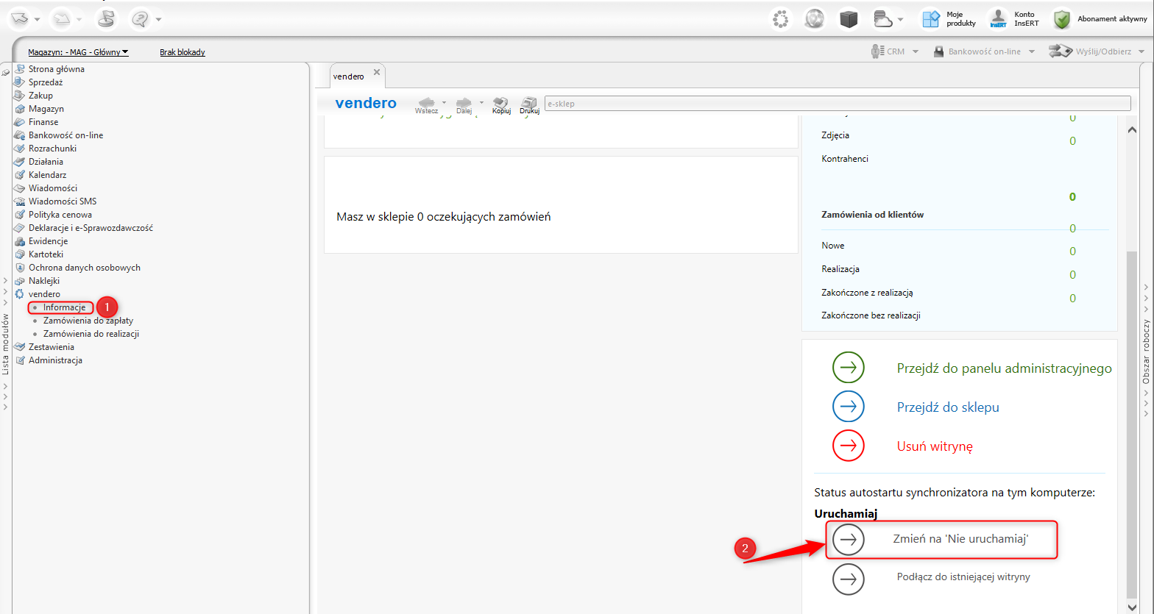The height and width of the screenshot is (614, 1154).
Task: Select the Magazyn module in tree
Action: (x=46, y=109)
